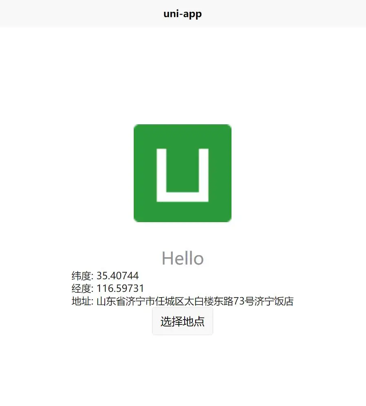Click the 经度 label
The width and height of the screenshot is (366, 406).
[81, 289]
